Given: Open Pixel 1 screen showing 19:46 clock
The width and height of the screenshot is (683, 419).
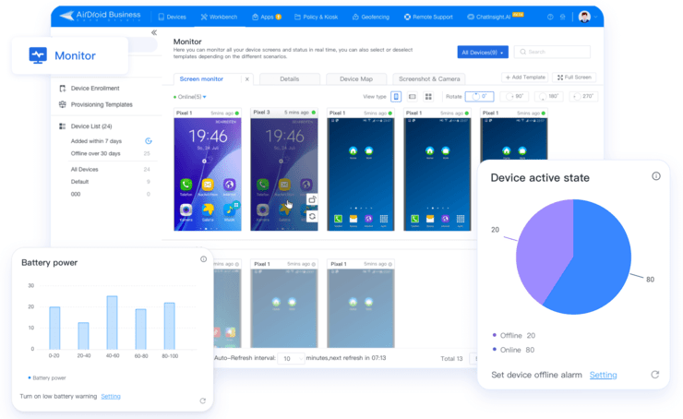Looking at the screenshot, I should tap(208, 170).
